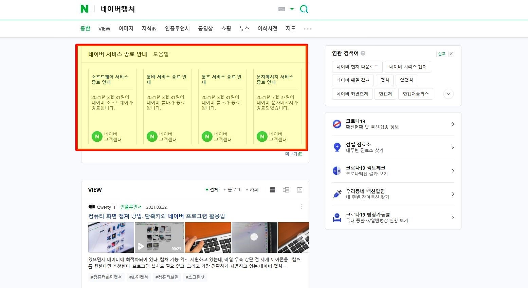Viewport: 528px width, 288px height.
Task: Expand the autocomplete dropdown arrow
Action: click(292, 9)
